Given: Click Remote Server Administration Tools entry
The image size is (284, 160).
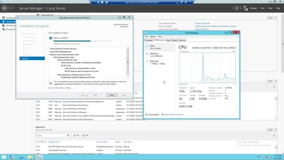Looking at the screenshot, I should click(x=64, y=55).
